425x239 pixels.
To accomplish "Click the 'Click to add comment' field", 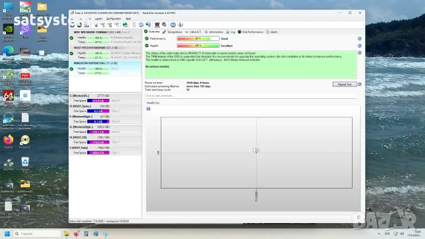I will pos(250,96).
